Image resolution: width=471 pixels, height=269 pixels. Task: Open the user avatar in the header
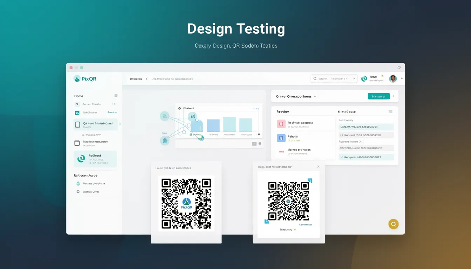393,78
